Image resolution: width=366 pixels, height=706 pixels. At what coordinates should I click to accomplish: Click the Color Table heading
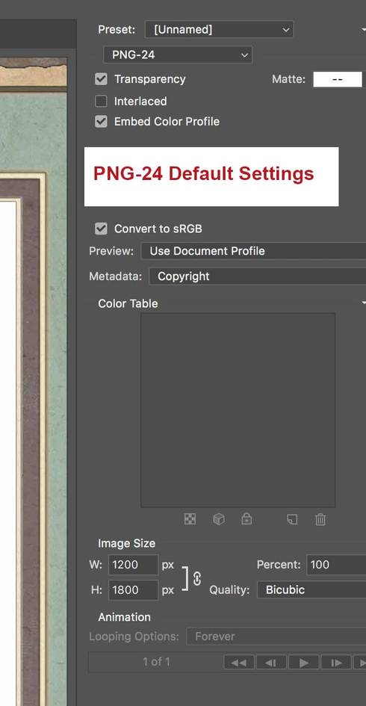[x=128, y=303]
